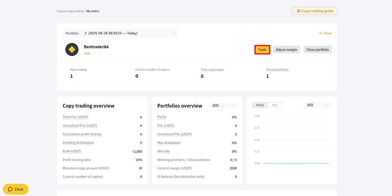Image resolution: width=392 pixels, height=196 pixels.
Task: Click the AUM (USDT) label
Action: 72,151
